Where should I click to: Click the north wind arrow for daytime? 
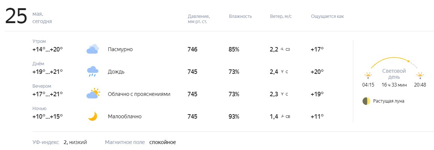[282, 72]
